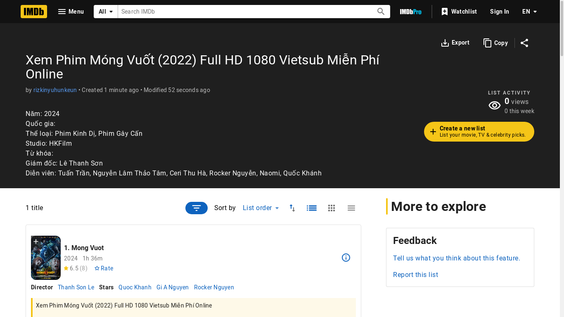
Task: Open the IMDbPro link
Action: [411, 12]
